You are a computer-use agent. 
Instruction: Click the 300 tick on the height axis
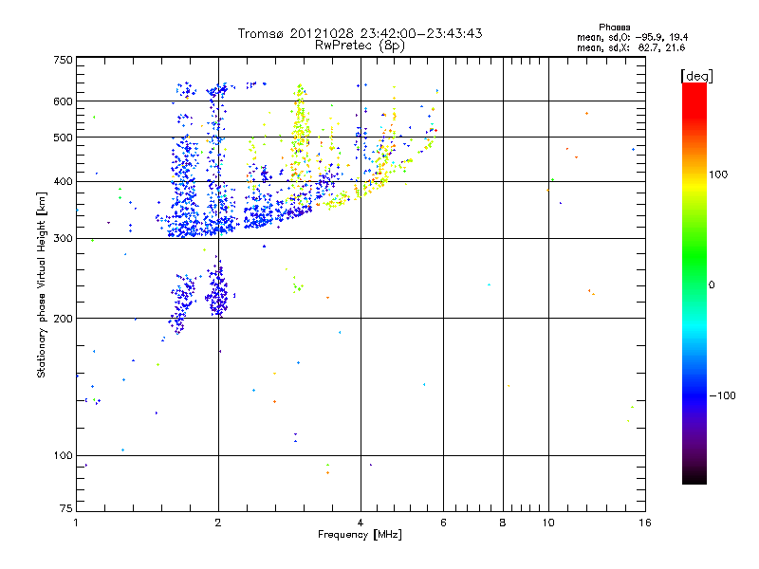pos(63,238)
